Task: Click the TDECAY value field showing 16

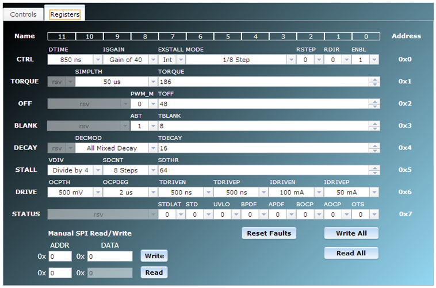Action: coord(263,148)
